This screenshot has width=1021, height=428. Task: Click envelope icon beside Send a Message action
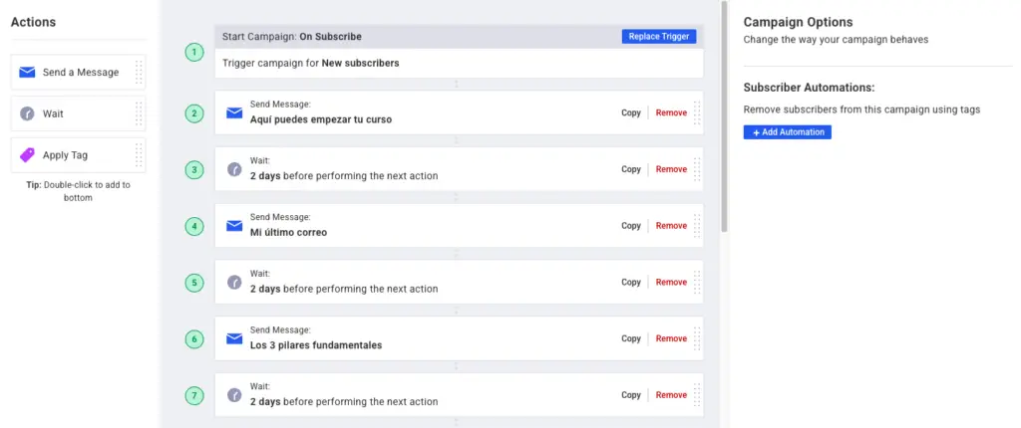point(27,73)
